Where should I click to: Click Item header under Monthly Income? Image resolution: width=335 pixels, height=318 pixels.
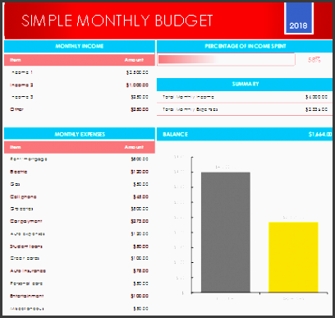pyautogui.click(x=16, y=60)
